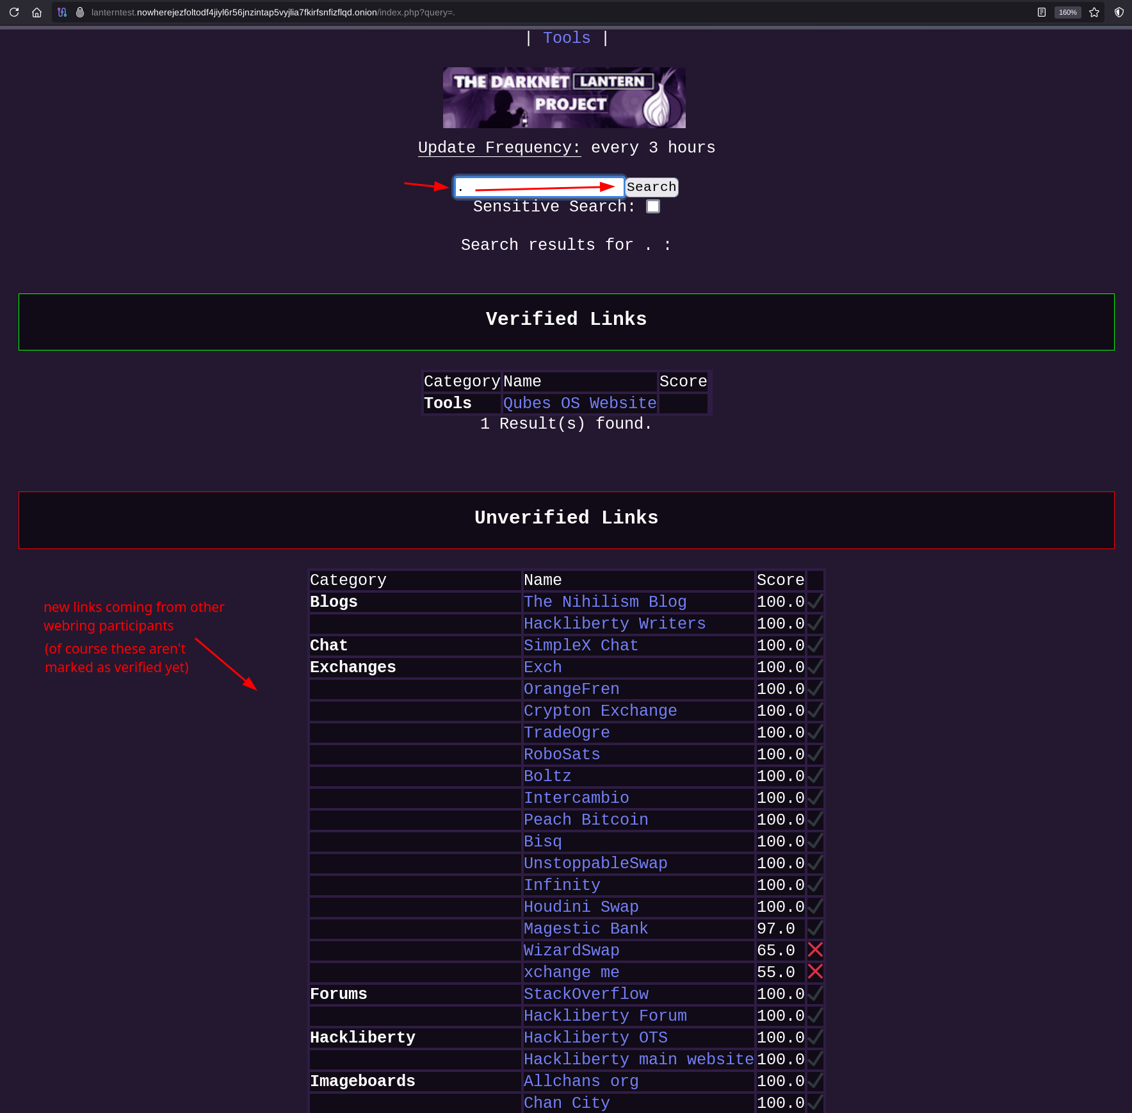Open the Infinity link
Viewport: 1132px width, 1113px height.
click(562, 885)
